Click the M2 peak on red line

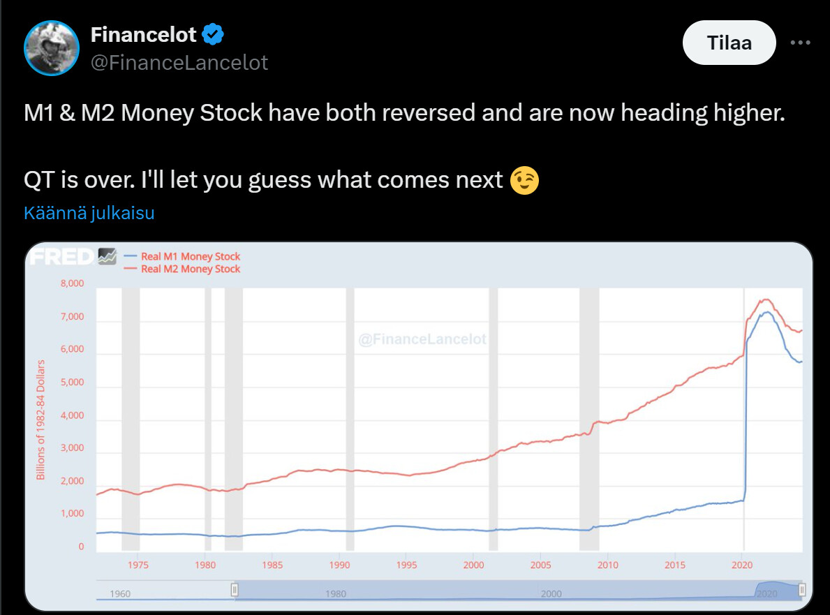[765, 300]
